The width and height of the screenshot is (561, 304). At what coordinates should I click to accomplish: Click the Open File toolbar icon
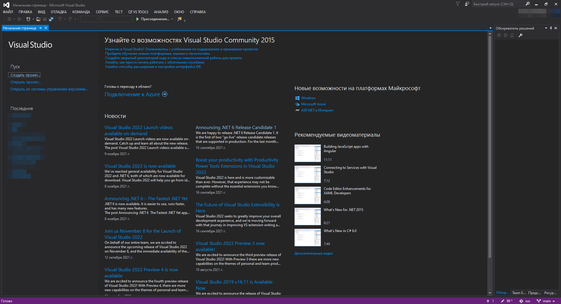(38, 19)
